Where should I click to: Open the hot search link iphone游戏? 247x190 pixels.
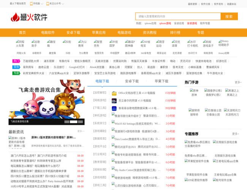click(x=165, y=23)
